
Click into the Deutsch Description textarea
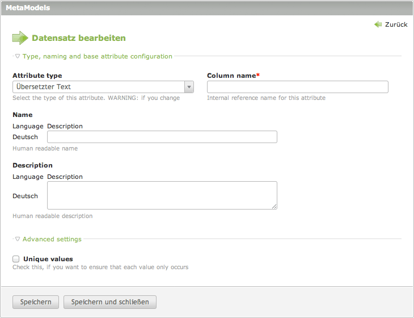pos(162,195)
